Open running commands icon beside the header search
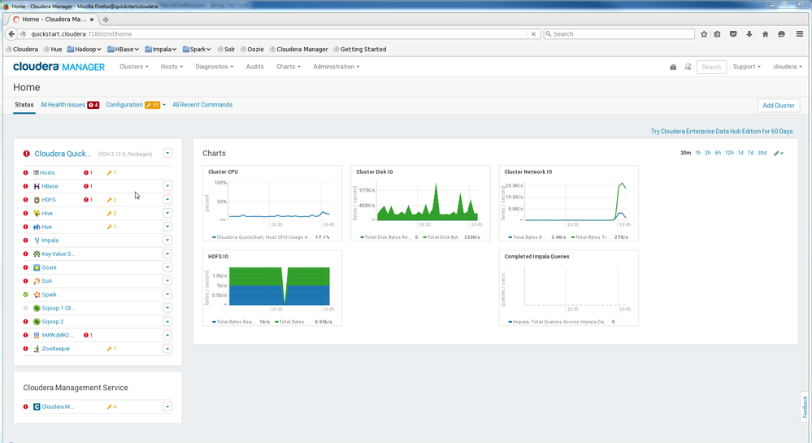The width and height of the screenshot is (812, 443). point(688,67)
